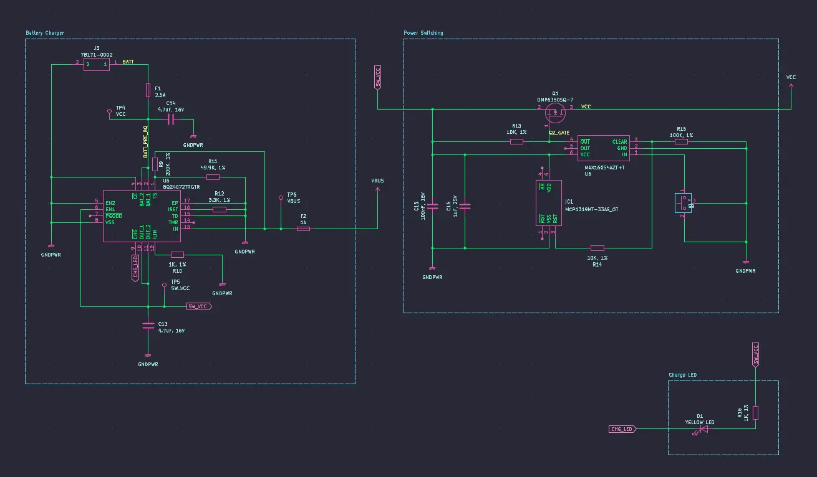Click the CHG_LED label beside D1
This screenshot has height=477, width=817.
pyautogui.click(x=622, y=429)
